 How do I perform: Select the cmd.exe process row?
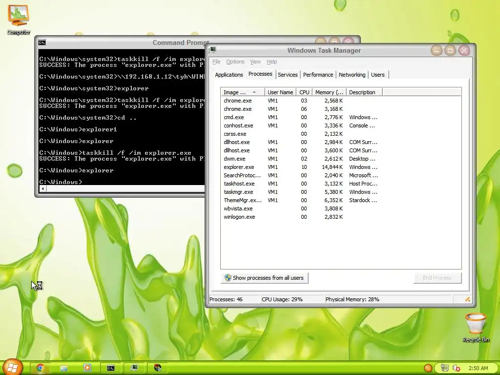point(340,117)
